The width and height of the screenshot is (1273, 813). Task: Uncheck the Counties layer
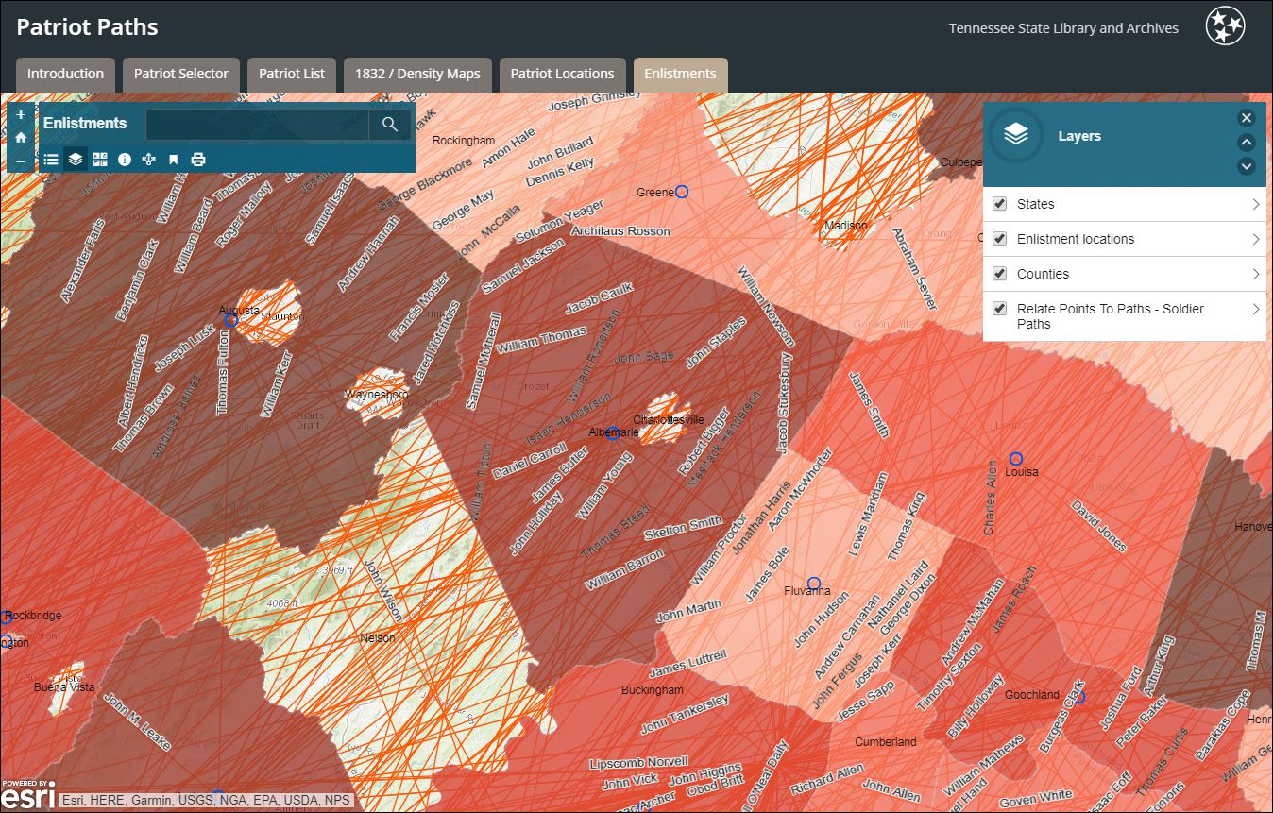[x=998, y=273]
